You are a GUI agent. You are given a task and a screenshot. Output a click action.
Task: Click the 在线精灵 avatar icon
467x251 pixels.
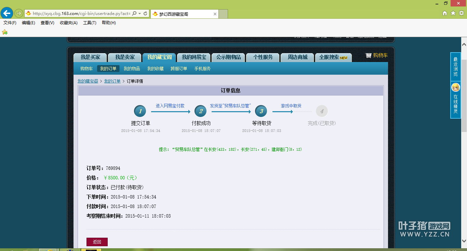click(x=455, y=87)
